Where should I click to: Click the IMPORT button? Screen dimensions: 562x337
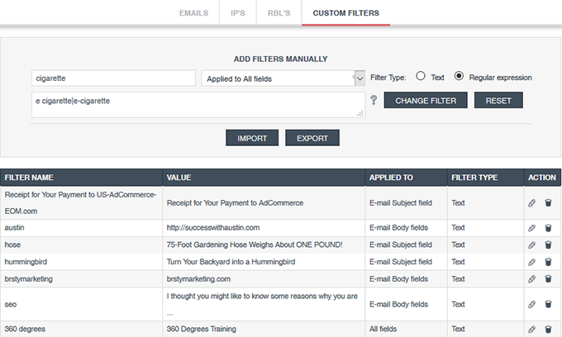[x=252, y=138]
